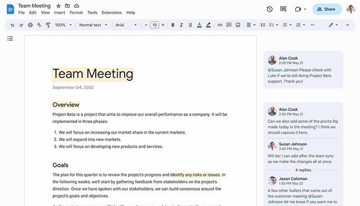Expand the 4 replies in comment thread
This screenshot has width=360, height=206.
point(303,170)
